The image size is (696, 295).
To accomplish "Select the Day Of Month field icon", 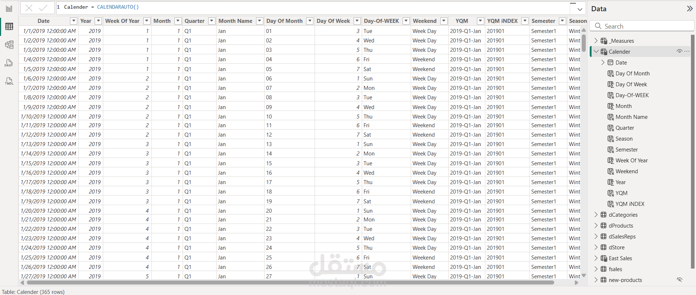I will click(x=611, y=74).
